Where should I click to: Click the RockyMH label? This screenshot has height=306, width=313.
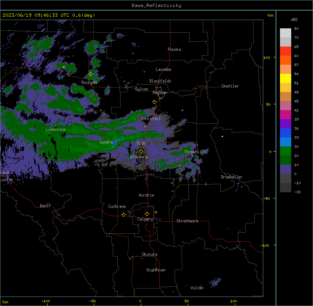[89, 82]
